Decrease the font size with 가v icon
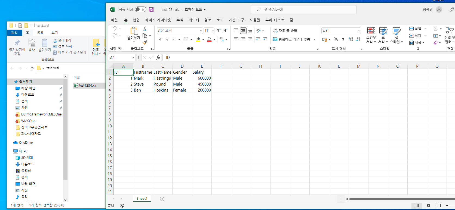Image resolution: width=455 pixels, height=210 pixels. tap(225, 30)
